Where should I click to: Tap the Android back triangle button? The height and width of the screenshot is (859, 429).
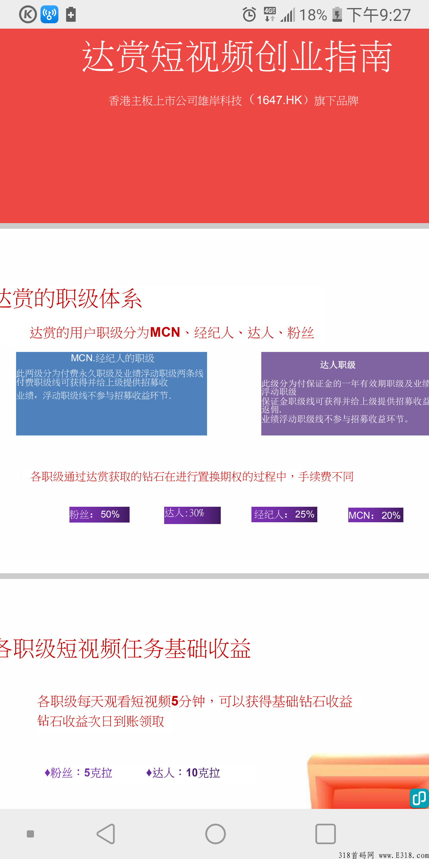coord(106,834)
